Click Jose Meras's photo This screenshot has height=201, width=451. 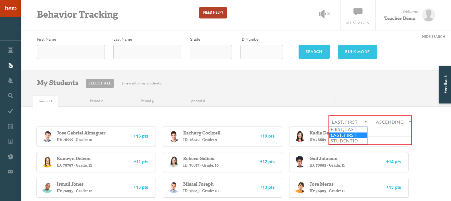(x=300, y=188)
